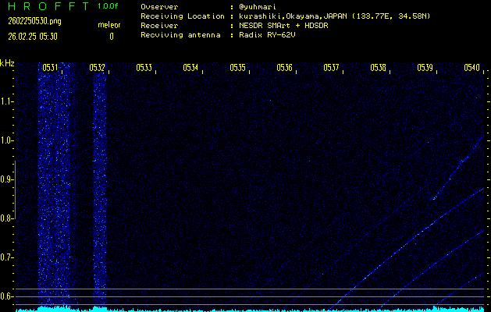Click the 0.6 kHz frequency tick
Viewport: 491px width, 312px height.
click(7, 296)
